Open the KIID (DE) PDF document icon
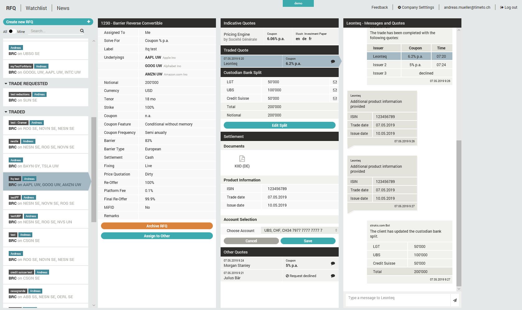 click(242, 158)
